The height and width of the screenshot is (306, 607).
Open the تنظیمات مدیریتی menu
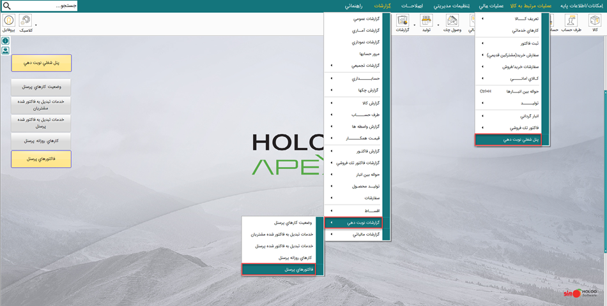[x=451, y=6]
